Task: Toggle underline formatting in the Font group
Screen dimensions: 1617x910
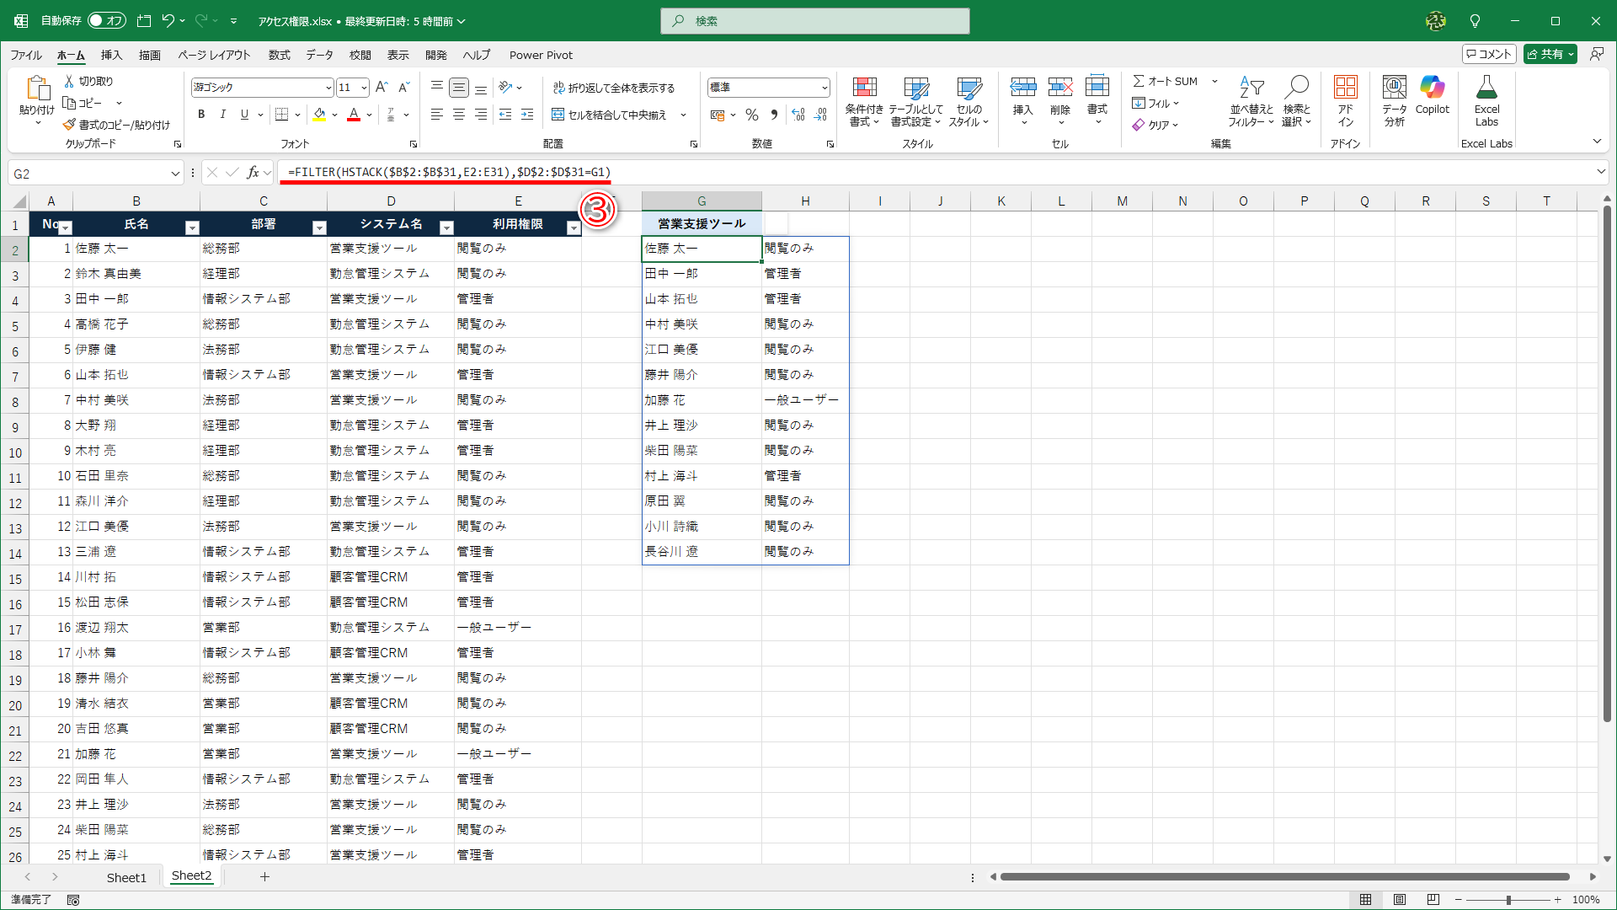Action: click(x=243, y=114)
